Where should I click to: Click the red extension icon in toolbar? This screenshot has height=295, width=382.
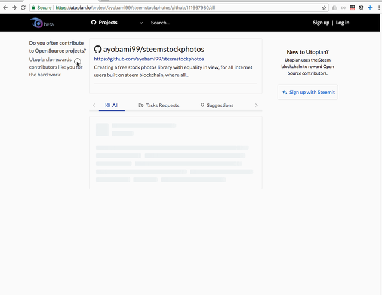pos(352,8)
